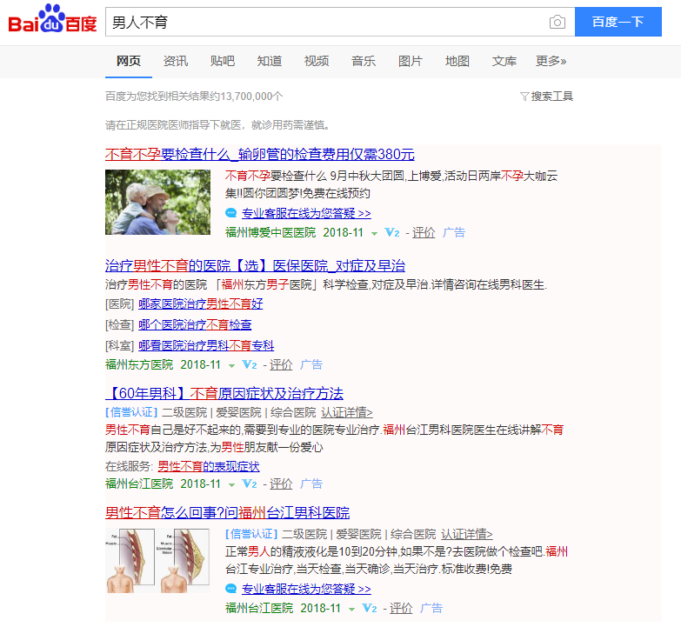Click V2 badge next to 福州博爱中医医院
The height and width of the screenshot is (627, 681).
coord(391,233)
